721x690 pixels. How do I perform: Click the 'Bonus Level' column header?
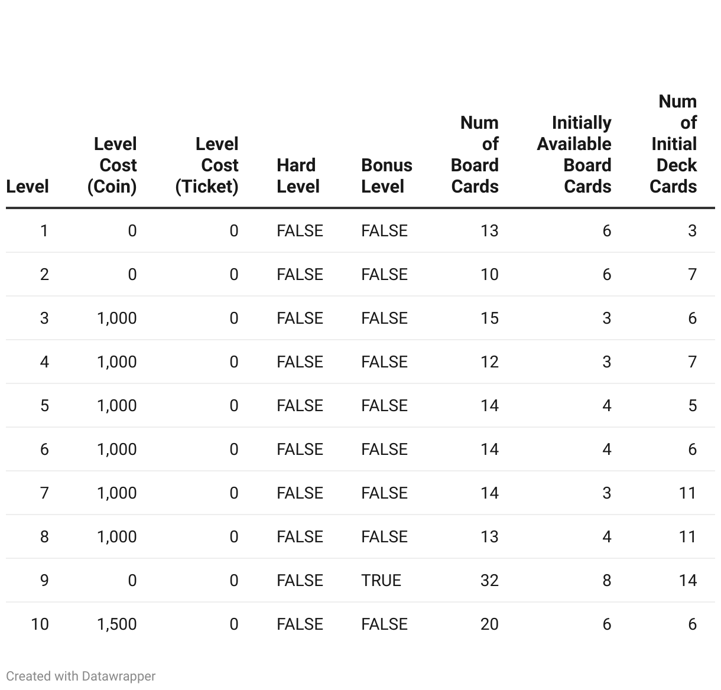pyautogui.click(x=387, y=175)
